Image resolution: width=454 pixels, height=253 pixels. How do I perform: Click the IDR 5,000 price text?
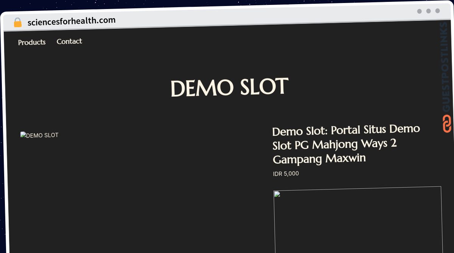click(286, 174)
